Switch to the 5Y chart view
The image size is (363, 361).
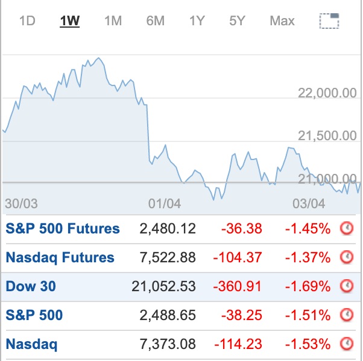pos(237,21)
